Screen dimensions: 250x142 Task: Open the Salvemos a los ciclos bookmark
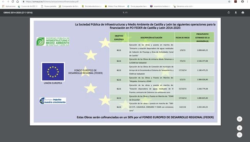(183, 6)
